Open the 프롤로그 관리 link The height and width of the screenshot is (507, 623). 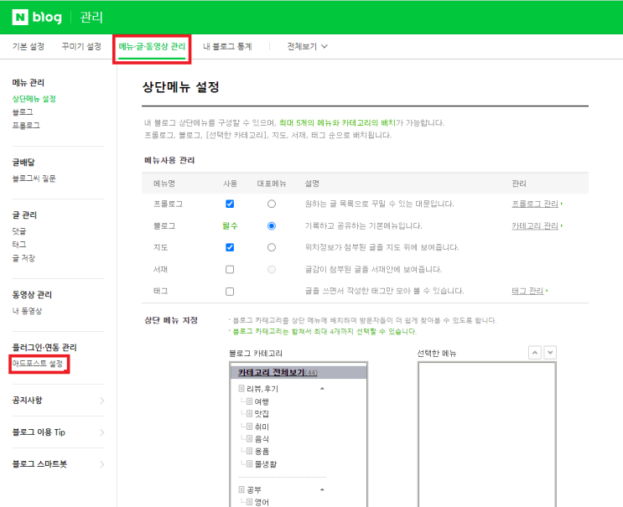click(x=535, y=204)
